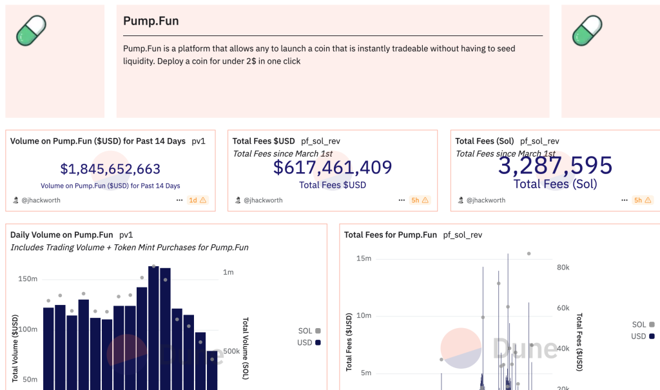
Task: Select the $1,845,652,663 volume figure
Action: tap(110, 169)
